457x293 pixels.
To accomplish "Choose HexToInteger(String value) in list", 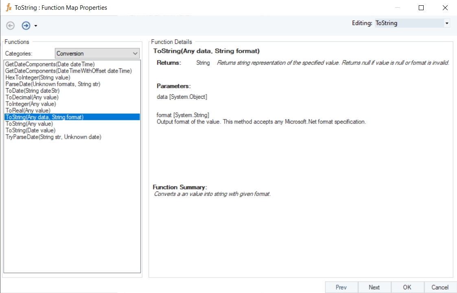I will (x=38, y=77).
